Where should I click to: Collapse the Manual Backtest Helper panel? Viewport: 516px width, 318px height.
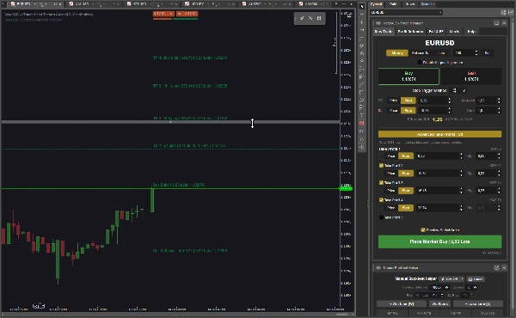[504, 267]
